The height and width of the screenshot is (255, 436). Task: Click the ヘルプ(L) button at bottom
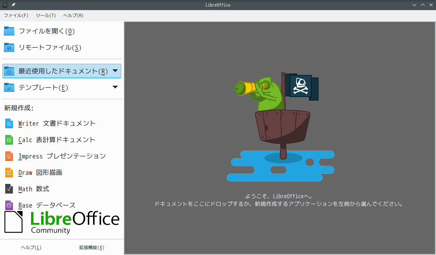pos(31,247)
